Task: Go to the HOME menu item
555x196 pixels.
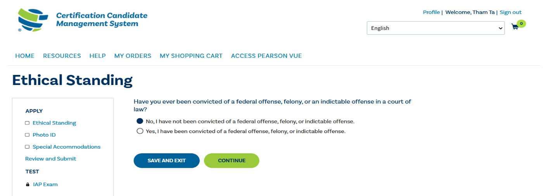Action: [x=25, y=56]
